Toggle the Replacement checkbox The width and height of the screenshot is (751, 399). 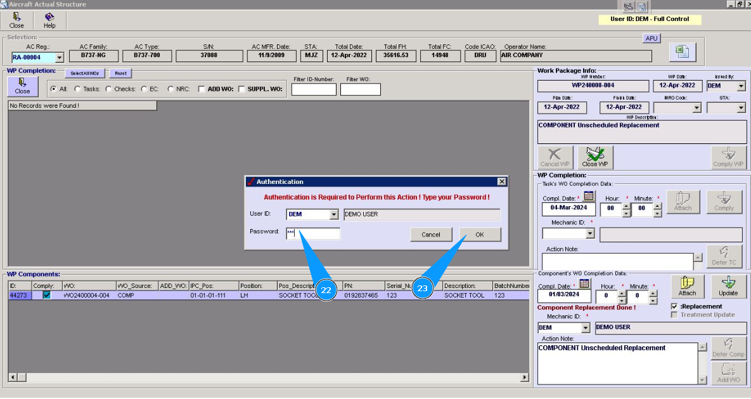674,306
